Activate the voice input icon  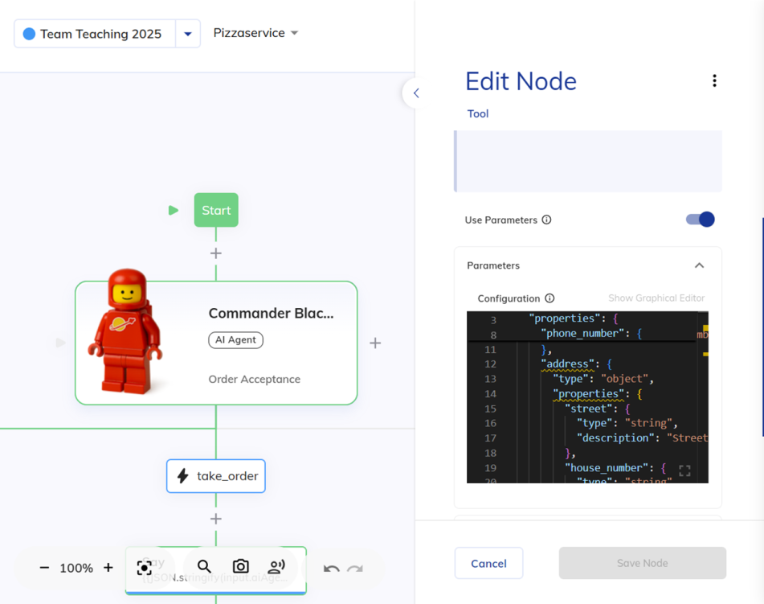[276, 567]
